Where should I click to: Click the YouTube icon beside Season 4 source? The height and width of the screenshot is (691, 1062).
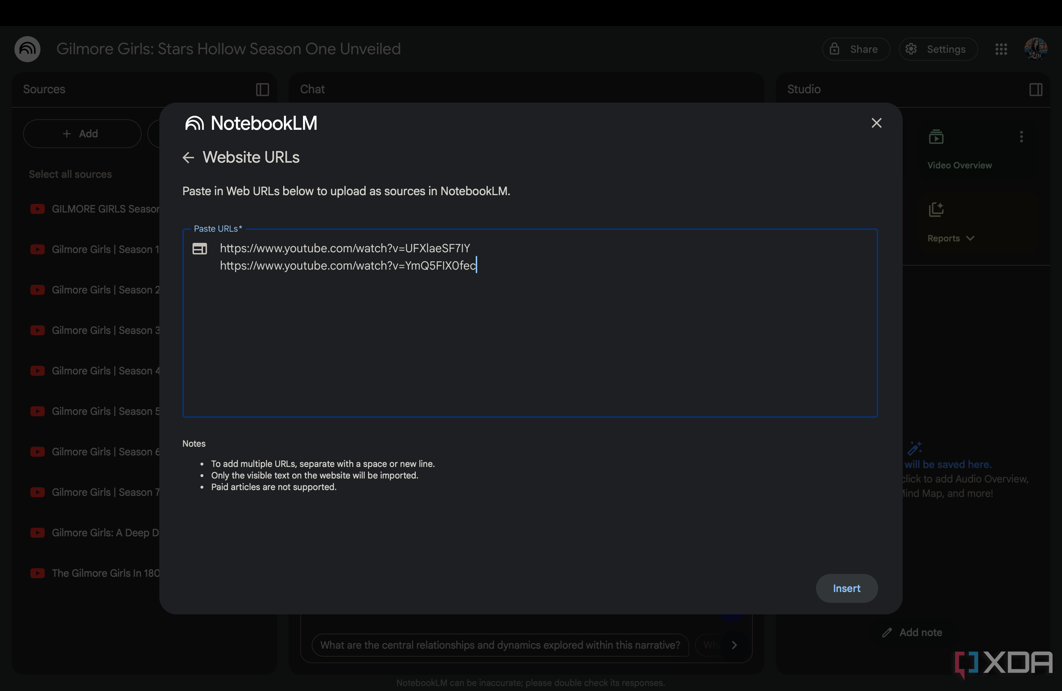tap(38, 370)
